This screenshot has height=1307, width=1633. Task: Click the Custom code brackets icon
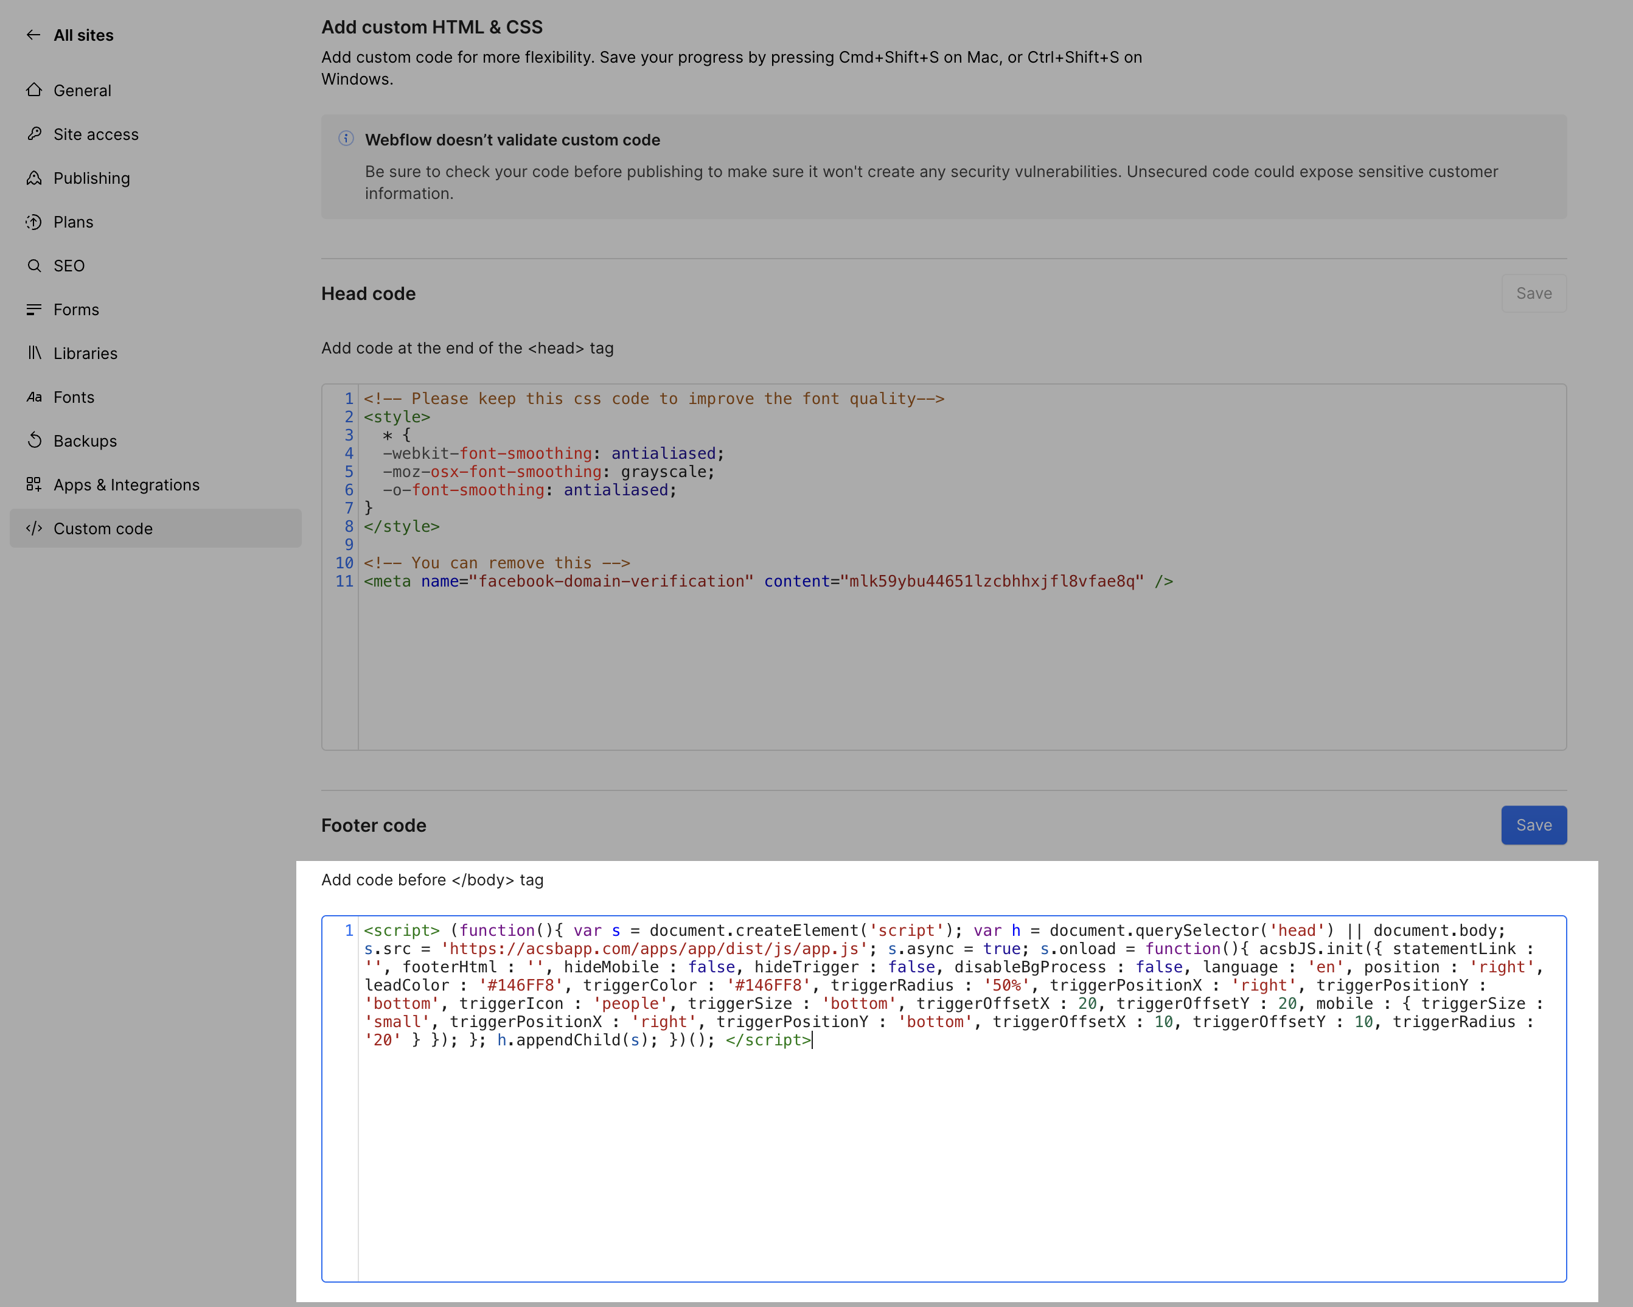pos(34,529)
